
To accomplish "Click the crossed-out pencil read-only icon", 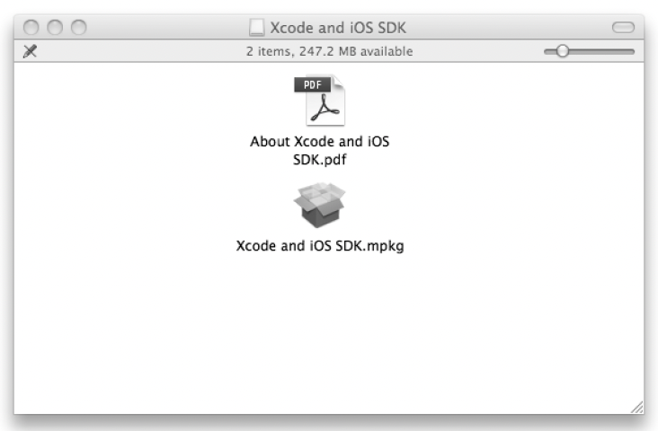I will (x=30, y=51).
